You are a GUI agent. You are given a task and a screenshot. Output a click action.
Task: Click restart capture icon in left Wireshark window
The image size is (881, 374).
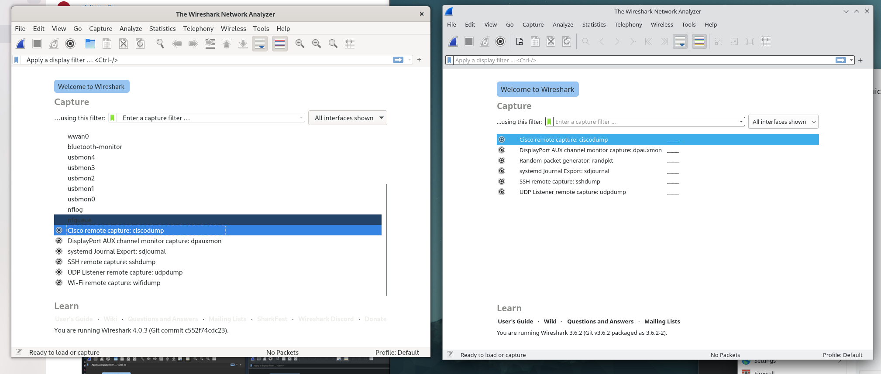pyautogui.click(x=54, y=44)
